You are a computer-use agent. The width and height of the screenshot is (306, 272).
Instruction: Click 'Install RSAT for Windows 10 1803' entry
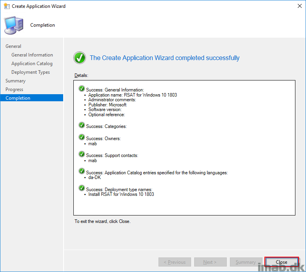(x=121, y=194)
